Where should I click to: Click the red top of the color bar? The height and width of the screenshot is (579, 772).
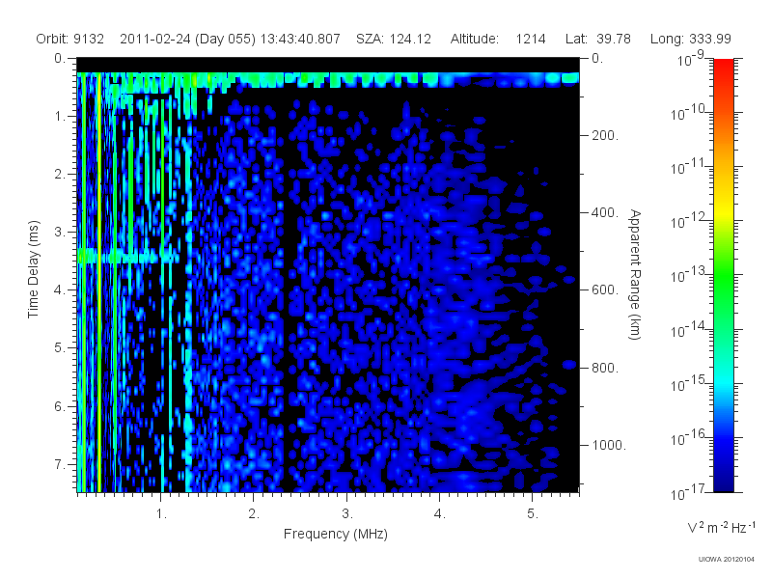point(723,67)
